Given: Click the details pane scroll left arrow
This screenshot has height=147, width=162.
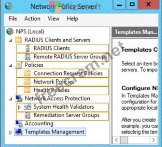Looking at the screenshot, I should coord(116,140).
